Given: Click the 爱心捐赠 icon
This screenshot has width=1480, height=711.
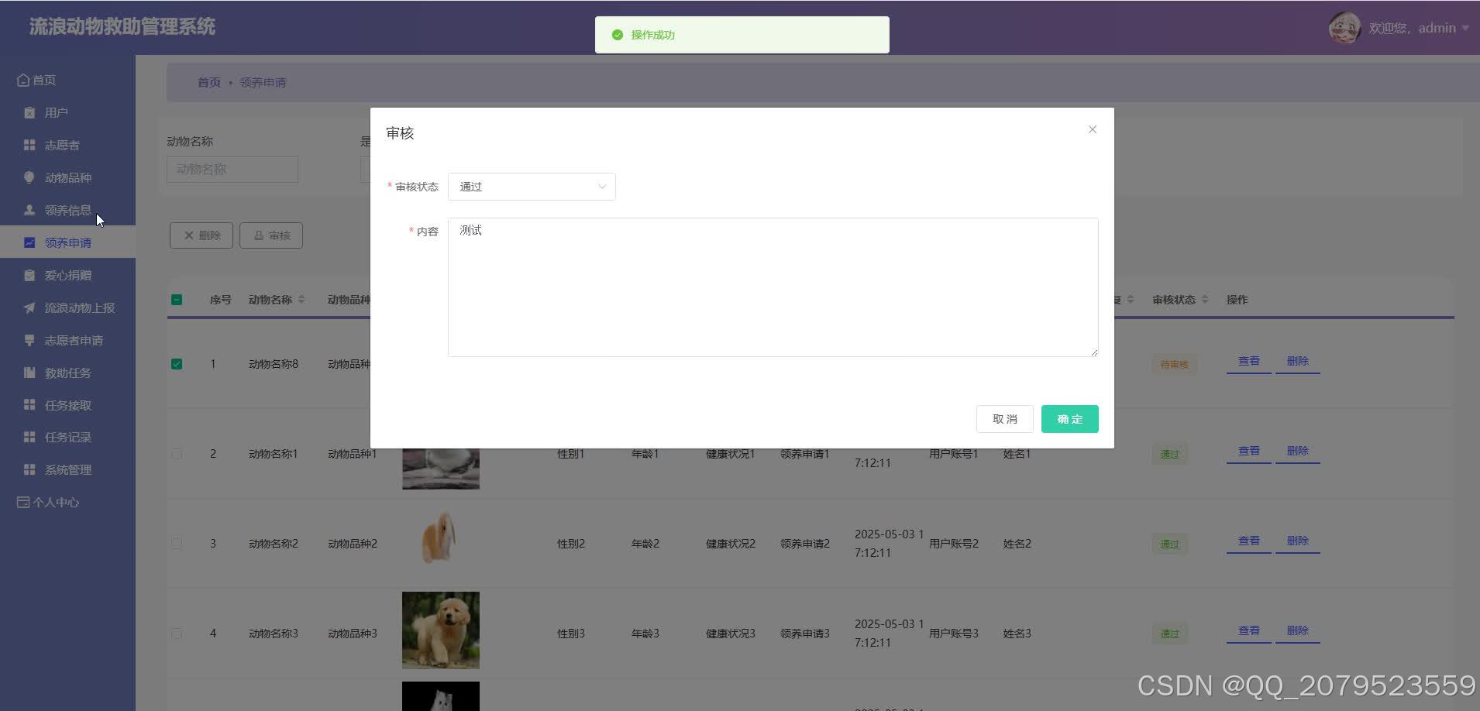Looking at the screenshot, I should (28, 275).
